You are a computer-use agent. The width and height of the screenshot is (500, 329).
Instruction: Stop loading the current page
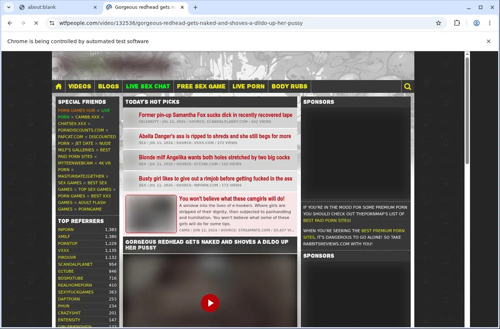pos(36,23)
